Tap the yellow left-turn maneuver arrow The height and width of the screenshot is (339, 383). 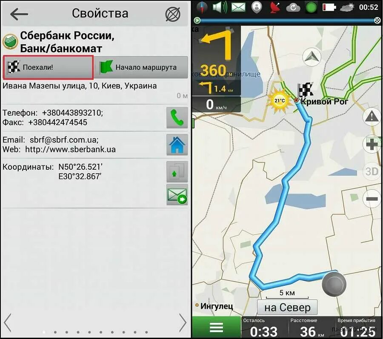coord(216,45)
